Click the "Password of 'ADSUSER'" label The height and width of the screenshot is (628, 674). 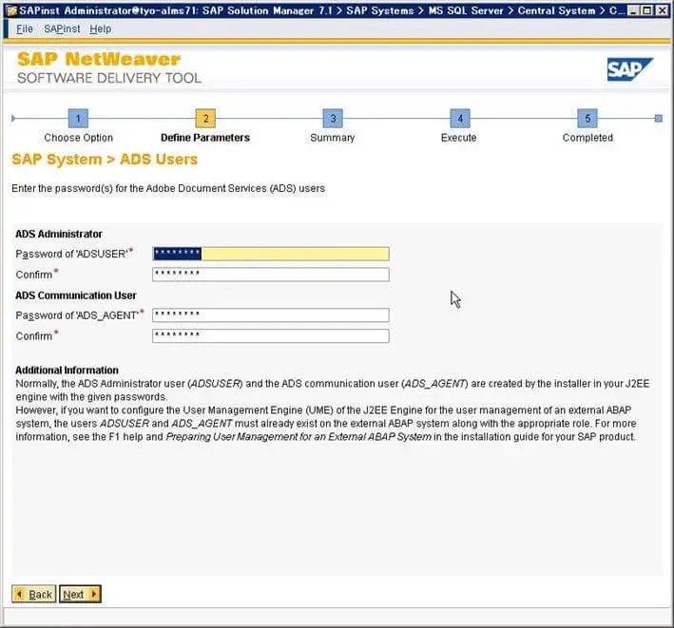click(x=72, y=254)
